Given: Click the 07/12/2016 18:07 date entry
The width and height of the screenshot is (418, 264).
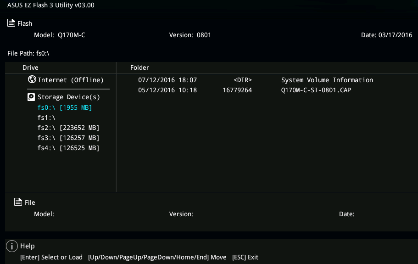Looking at the screenshot, I should pyautogui.click(x=167, y=80).
